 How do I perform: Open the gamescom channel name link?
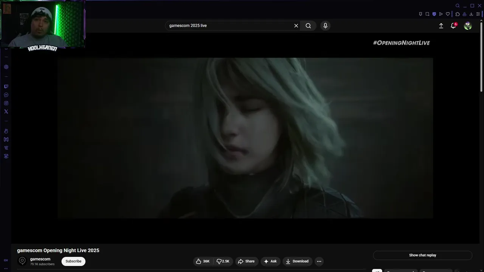click(40, 259)
